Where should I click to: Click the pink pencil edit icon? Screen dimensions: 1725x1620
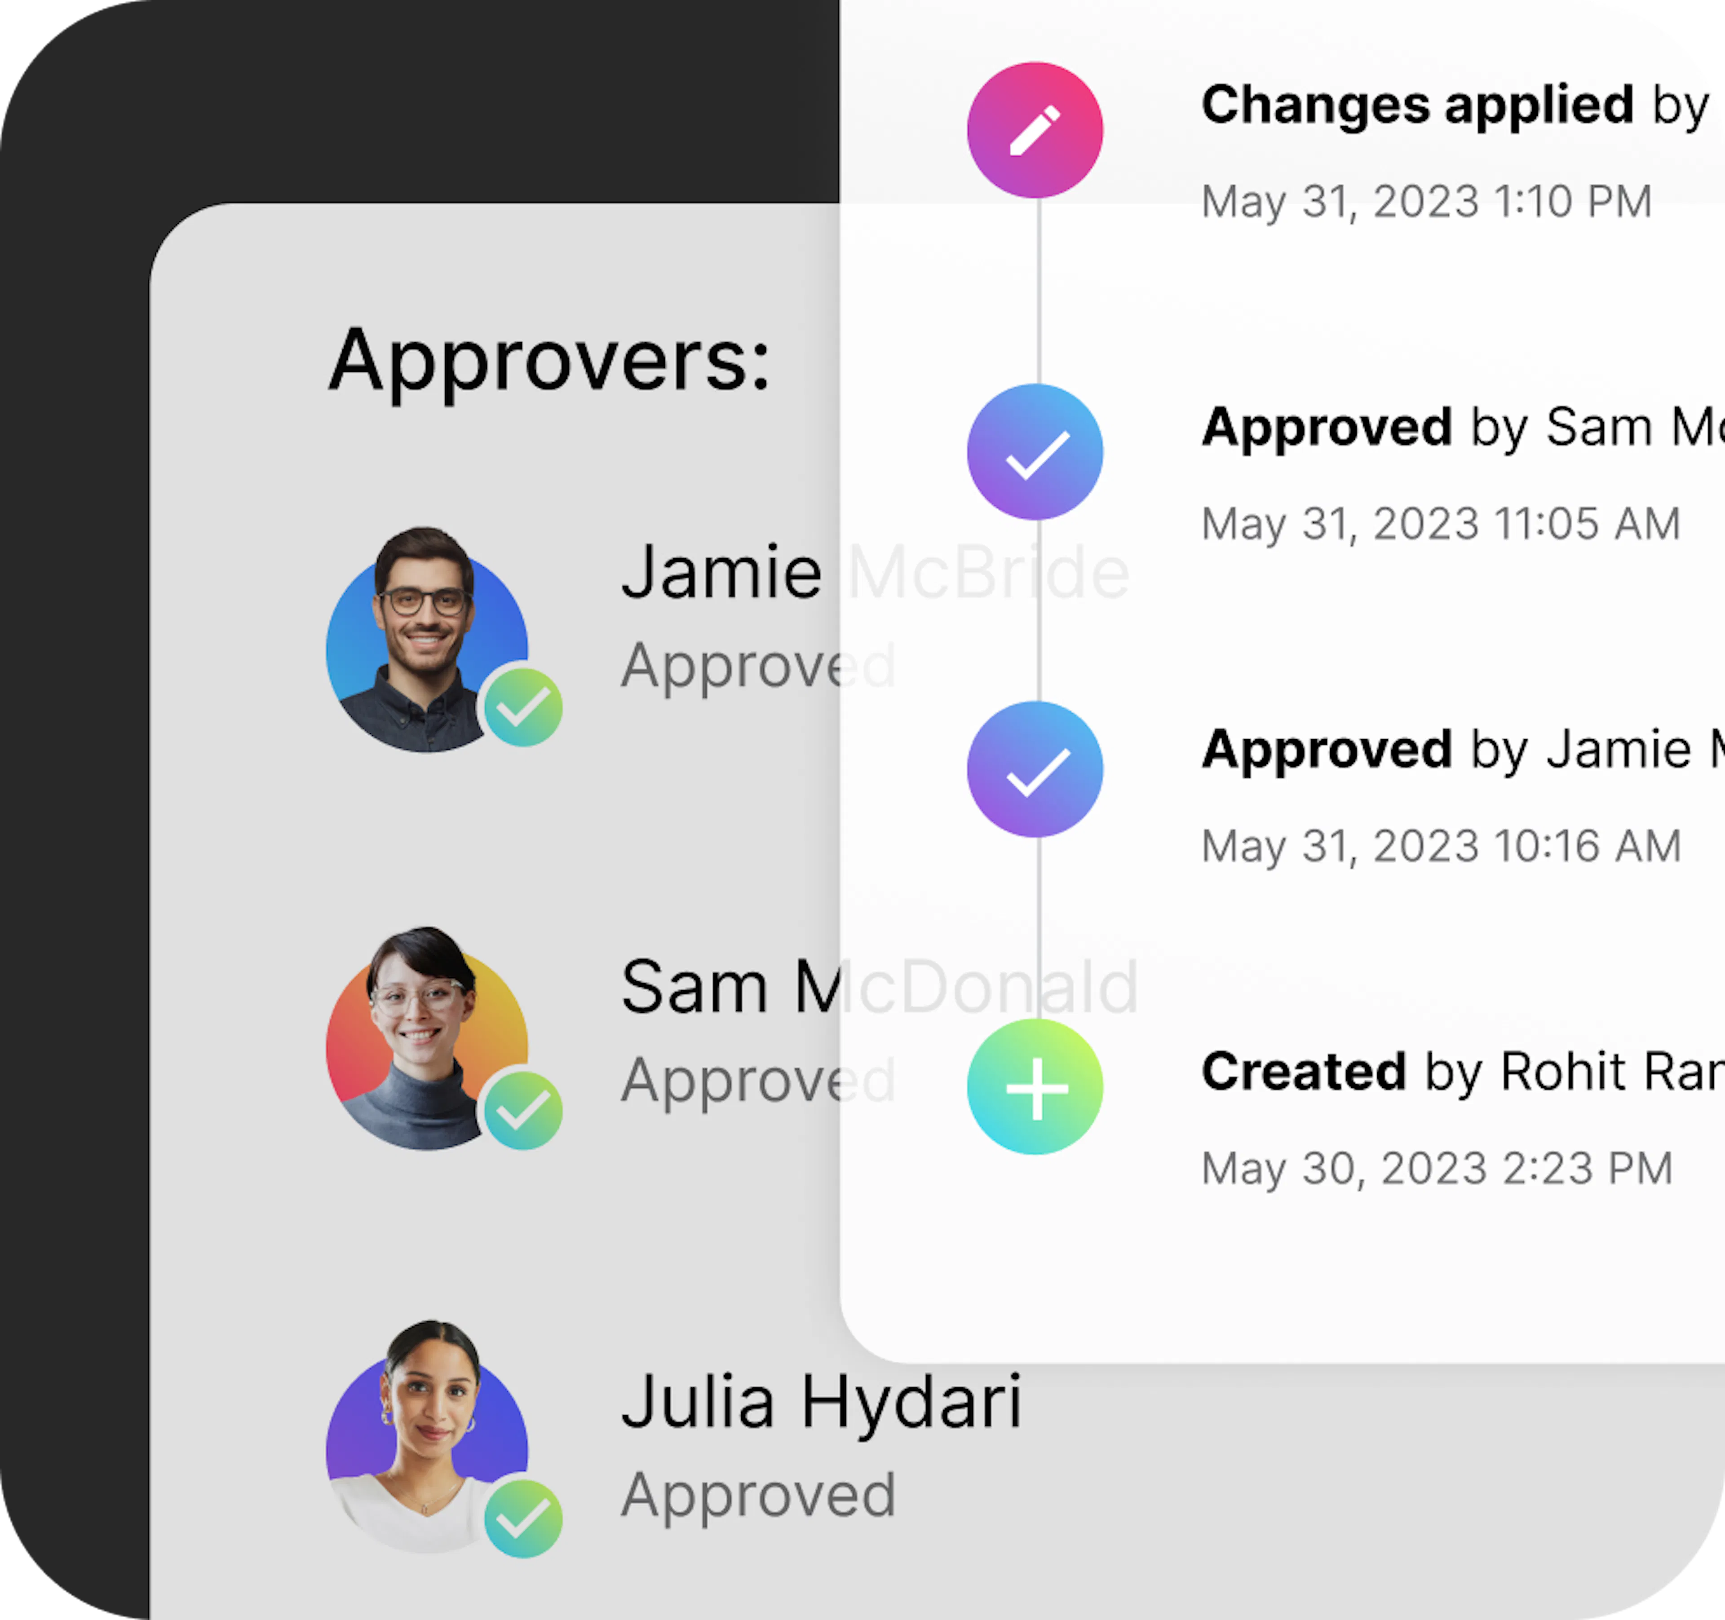click(x=1035, y=130)
